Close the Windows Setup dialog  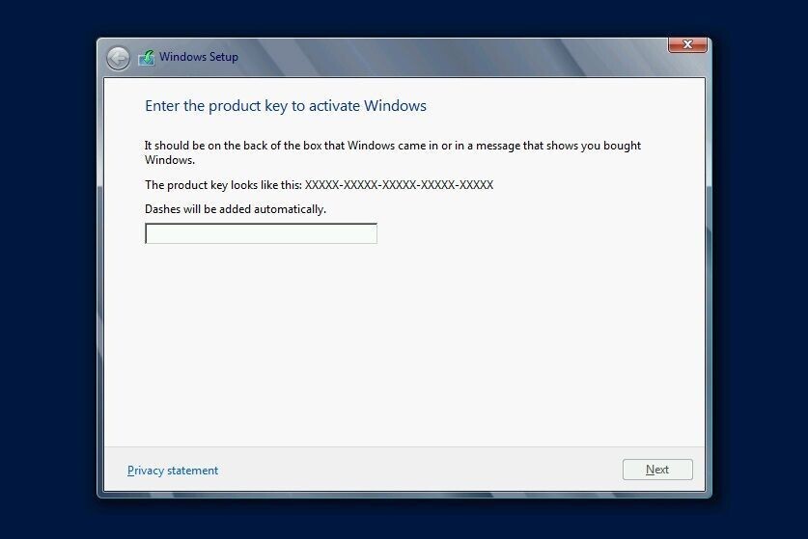click(x=687, y=44)
